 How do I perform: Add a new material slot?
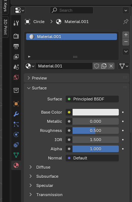coord(126,35)
